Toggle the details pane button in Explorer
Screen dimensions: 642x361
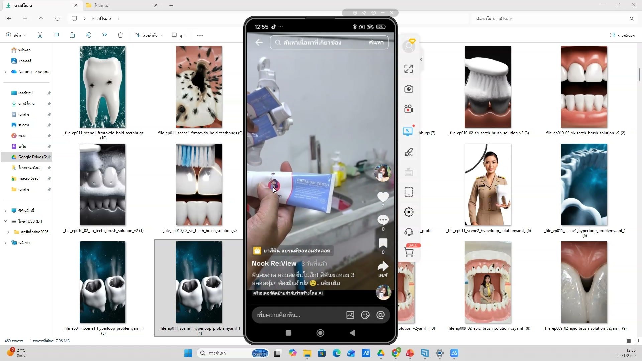point(622,35)
